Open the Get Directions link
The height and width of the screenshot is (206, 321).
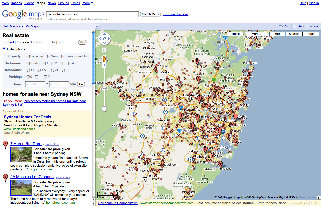[13, 26]
